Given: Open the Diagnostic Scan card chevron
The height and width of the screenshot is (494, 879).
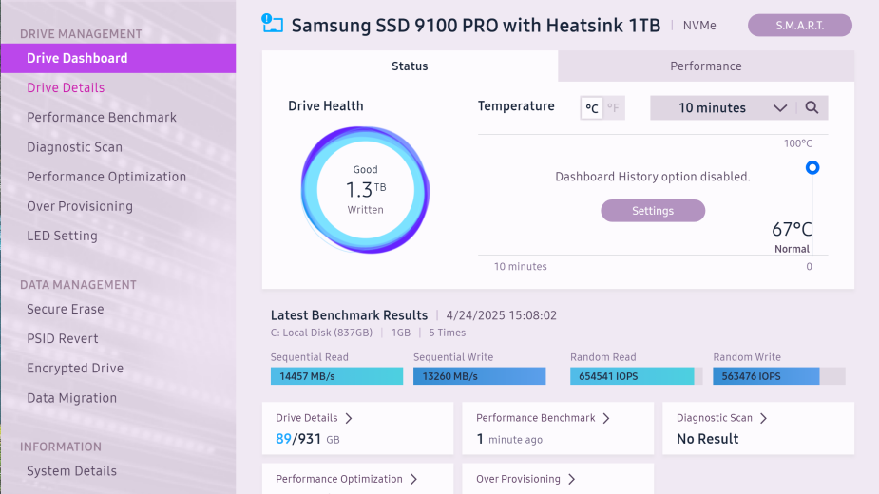Looking at the screenshot, I should [763, 418].
